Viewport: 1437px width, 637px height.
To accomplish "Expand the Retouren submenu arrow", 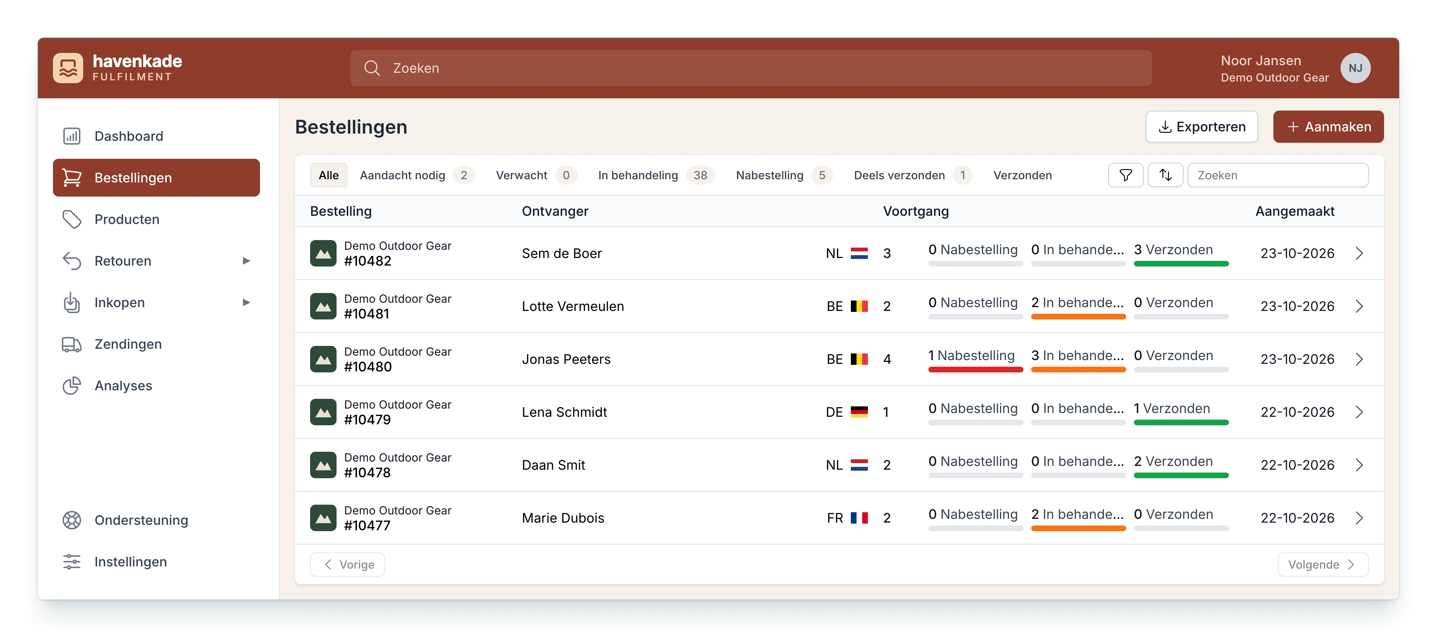I will 246,261.
